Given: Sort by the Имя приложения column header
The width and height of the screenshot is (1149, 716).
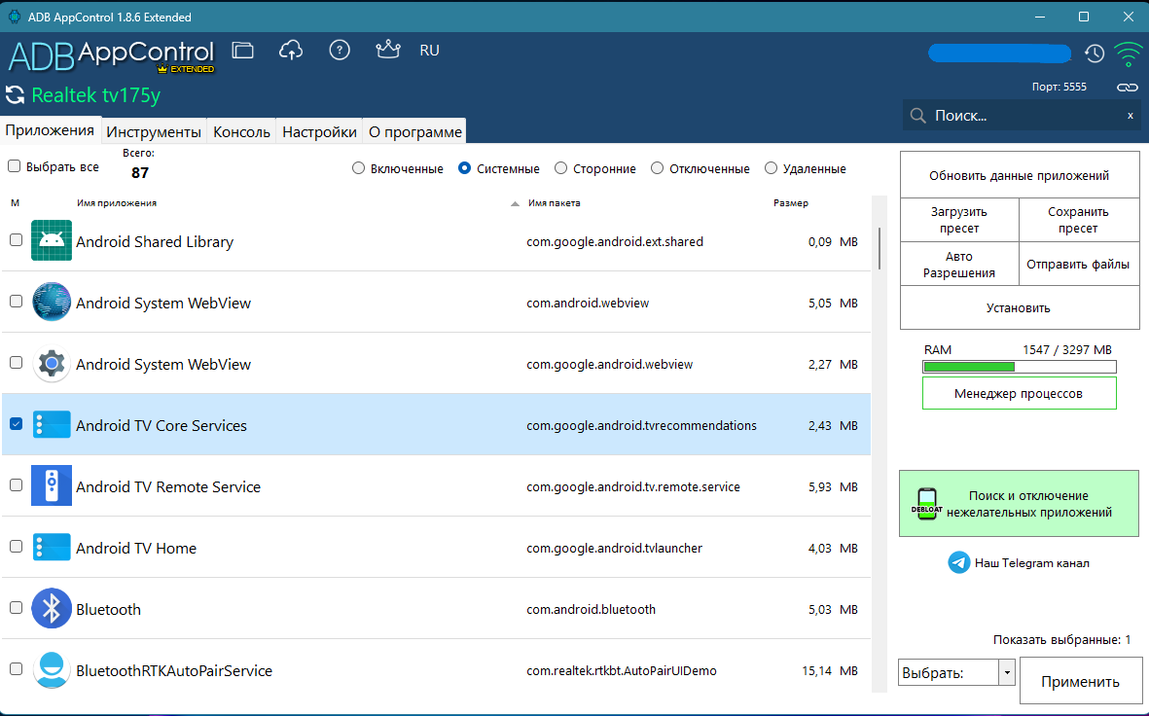Looking at the screenshot, I should coord(117,203).
